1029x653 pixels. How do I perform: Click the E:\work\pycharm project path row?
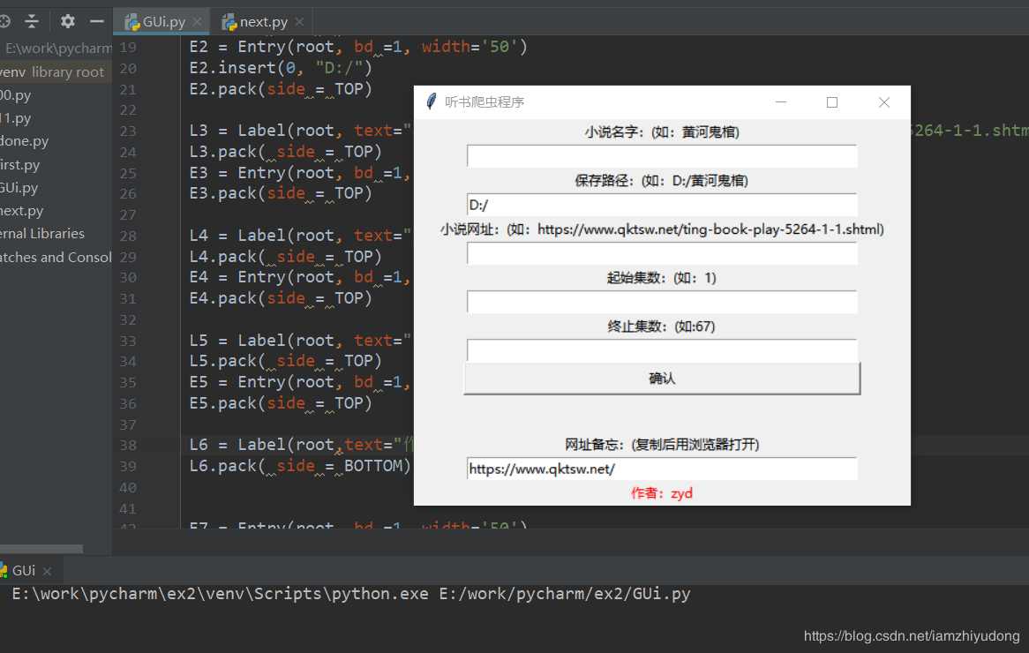coord(56,49)
